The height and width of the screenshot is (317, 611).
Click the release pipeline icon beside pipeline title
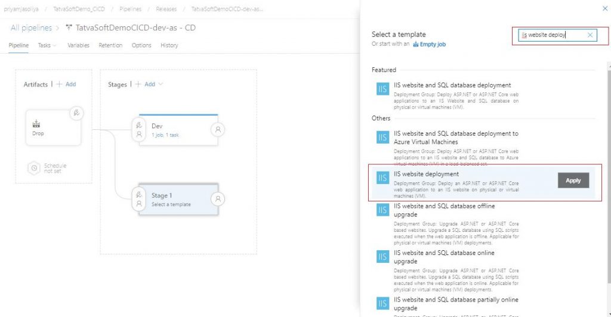[69, 27]
